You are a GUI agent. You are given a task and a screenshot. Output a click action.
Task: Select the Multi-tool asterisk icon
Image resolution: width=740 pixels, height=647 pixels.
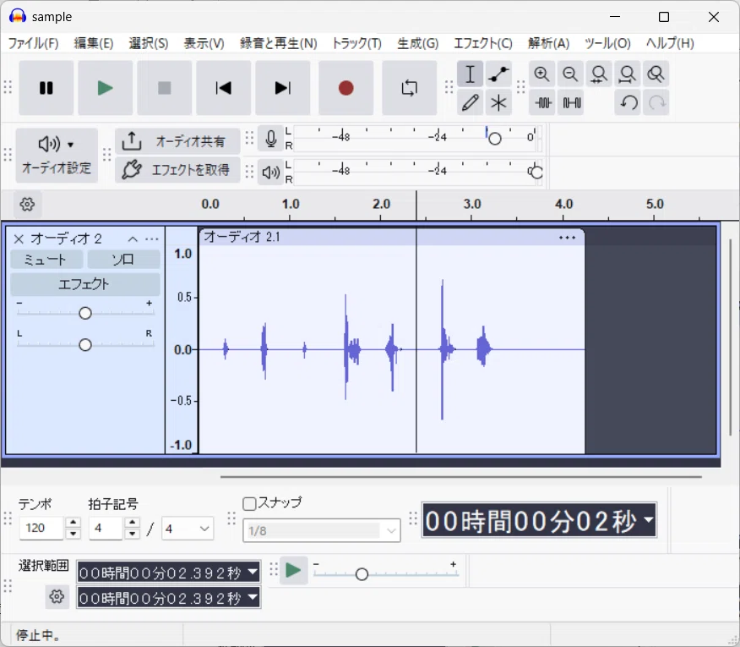498,102
